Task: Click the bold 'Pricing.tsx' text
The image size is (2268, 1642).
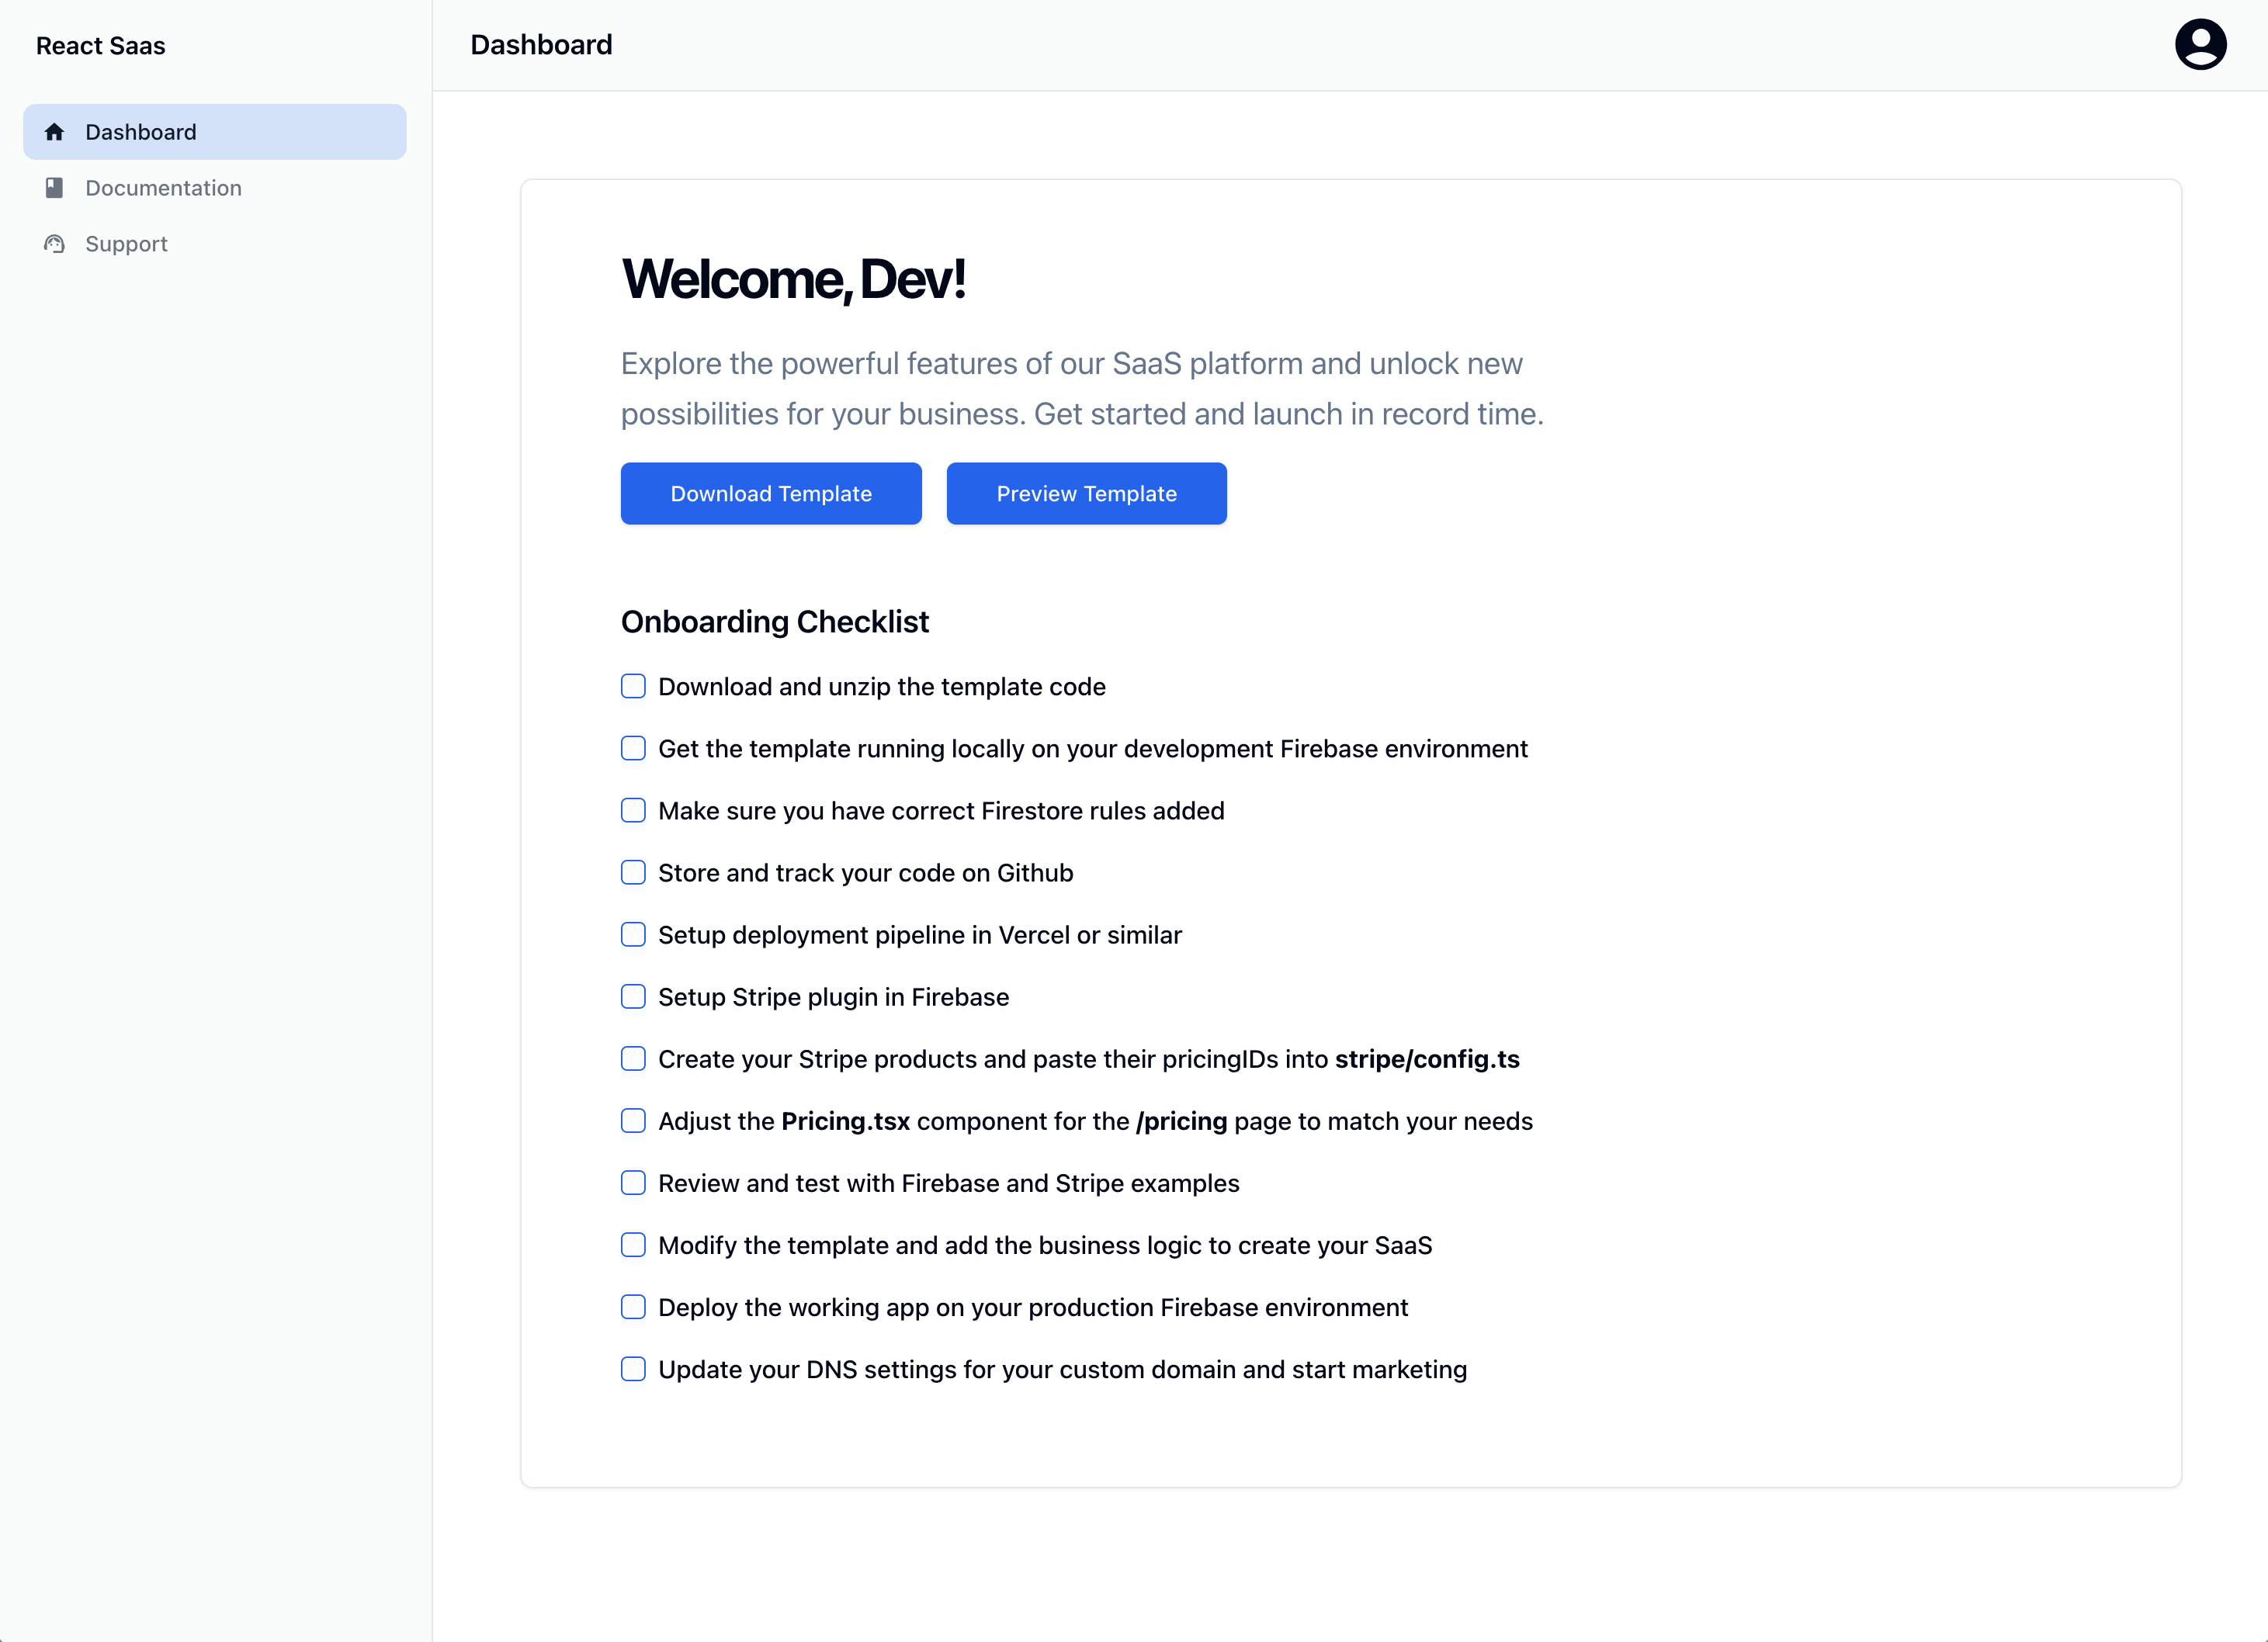Action: (x=845, y=1121)
